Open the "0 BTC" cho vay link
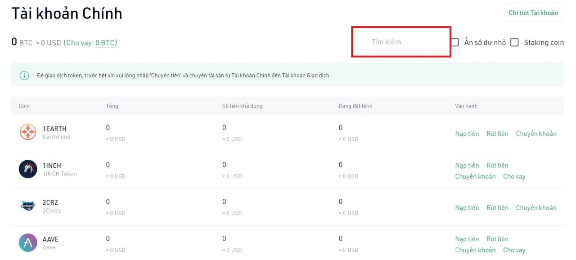Image resolution: width=576 pixels, height=260 pixels. (x=106, y=43)
